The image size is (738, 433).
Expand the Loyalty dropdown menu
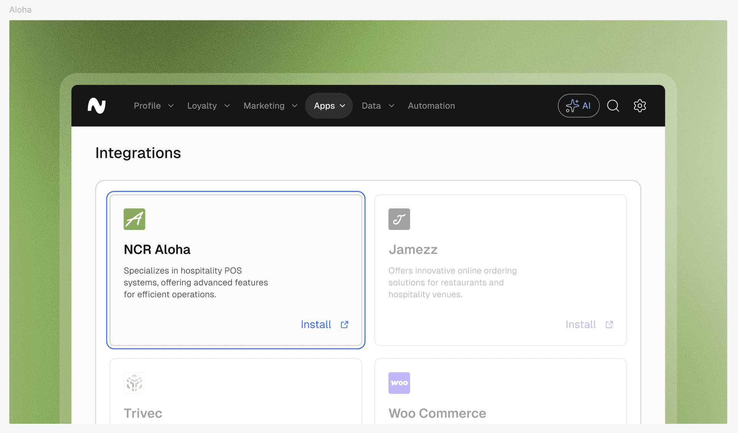pos(208,106)
